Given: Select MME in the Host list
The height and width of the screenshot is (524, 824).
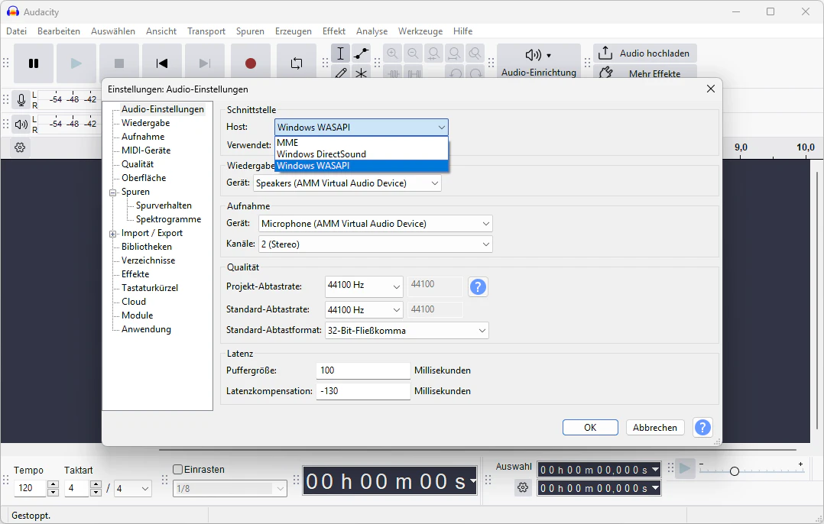Looking at the screenshot, I should pos(362,142).
